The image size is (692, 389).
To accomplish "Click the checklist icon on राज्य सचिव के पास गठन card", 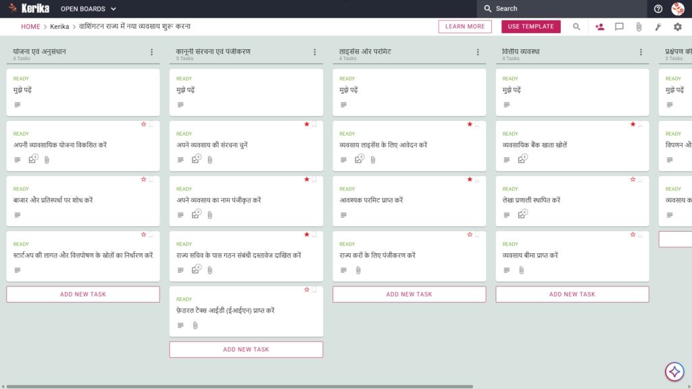I will pos(196,269).
